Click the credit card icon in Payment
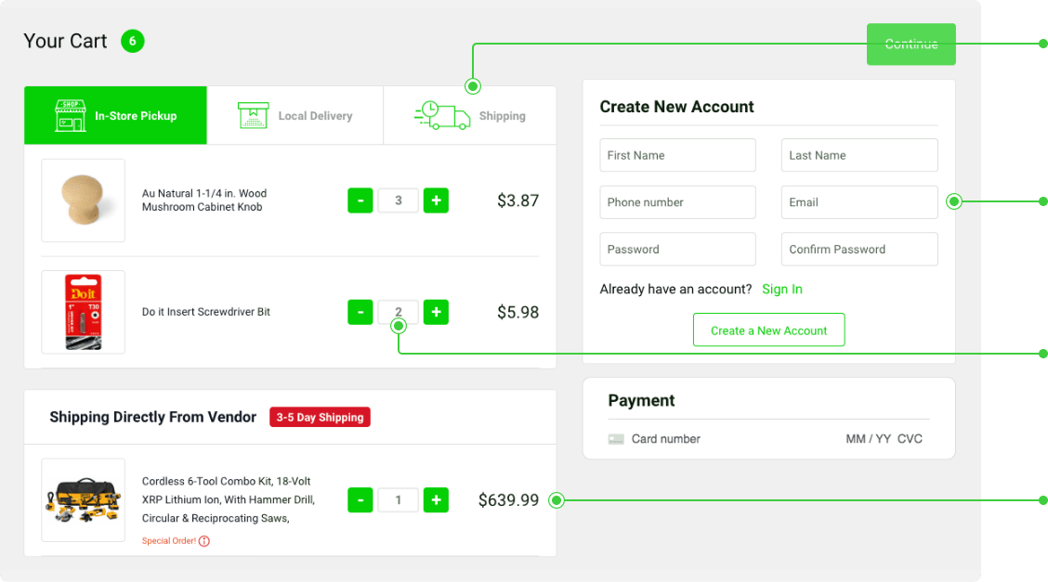 tap(616, 439)
